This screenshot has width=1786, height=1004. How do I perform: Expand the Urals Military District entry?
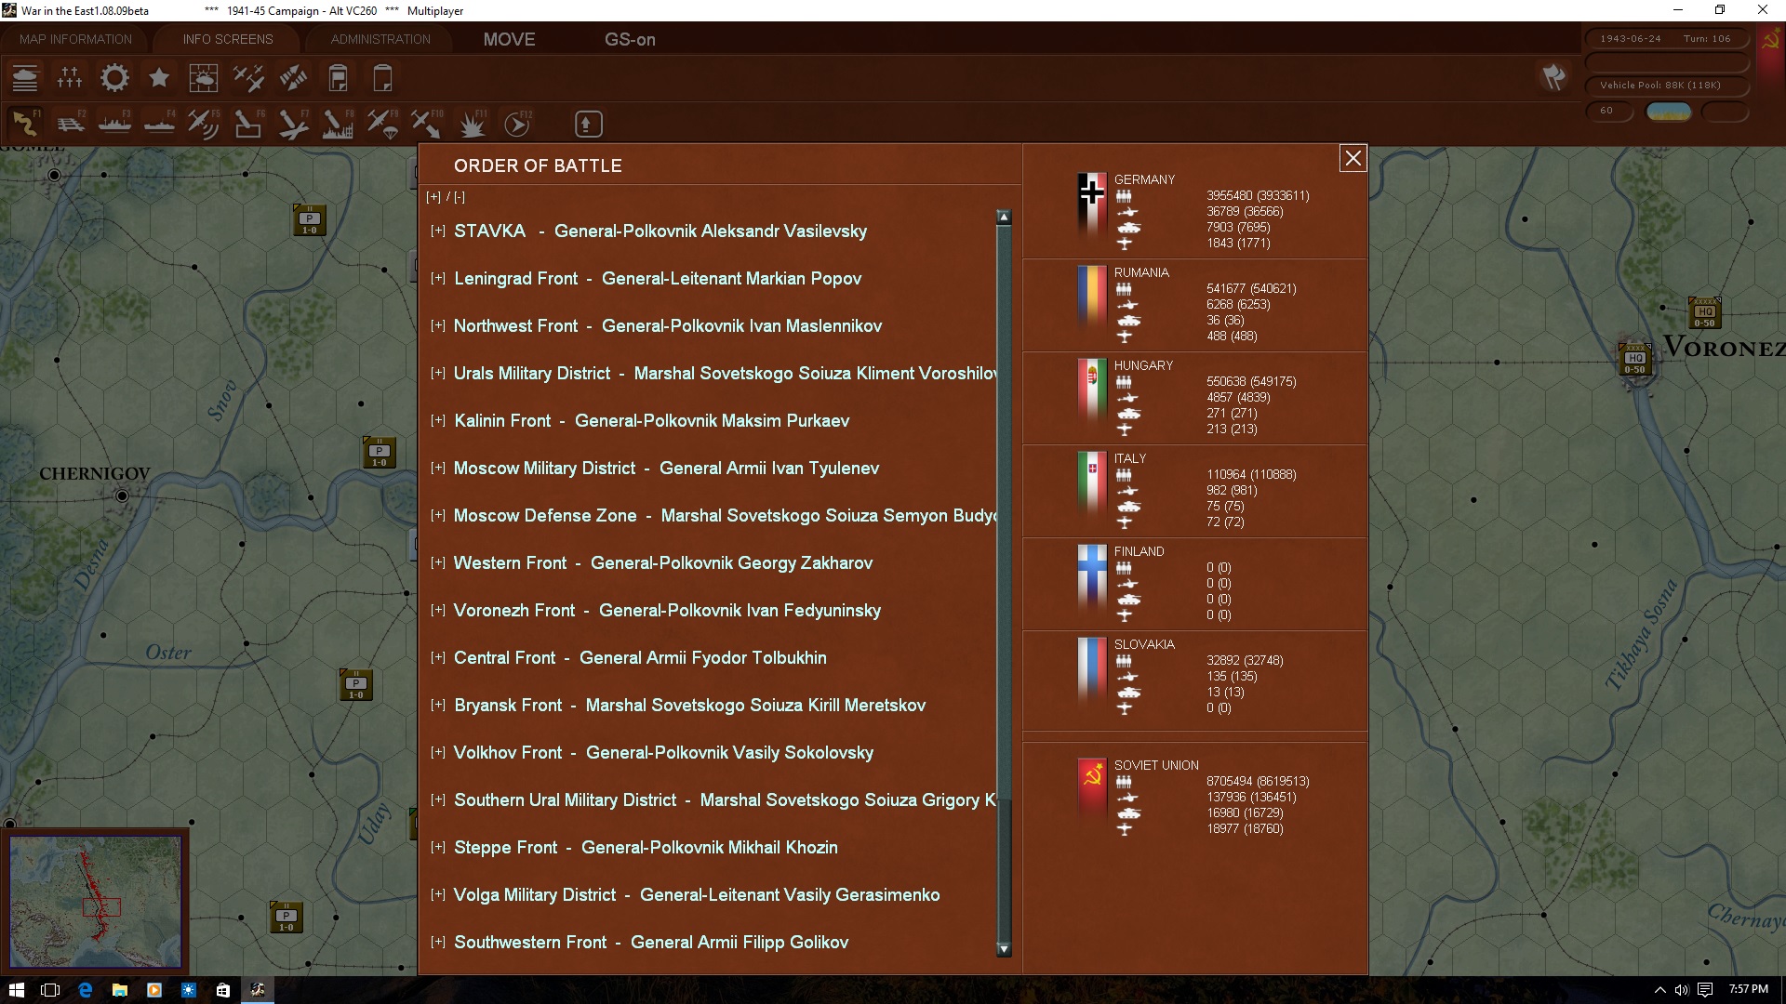coord(437,373)
